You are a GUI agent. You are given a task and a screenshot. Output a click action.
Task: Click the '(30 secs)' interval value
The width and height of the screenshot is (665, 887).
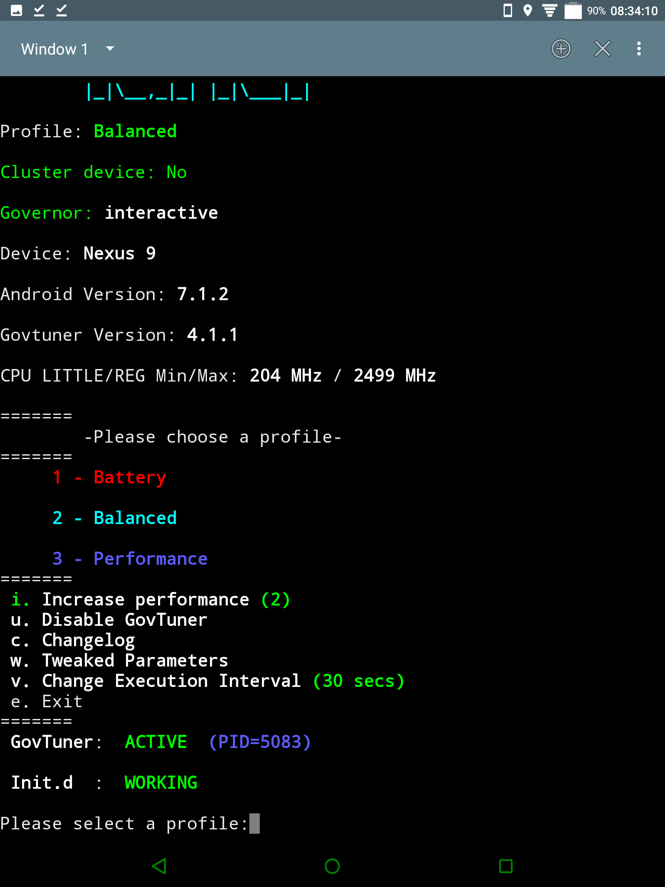[358, 681]
